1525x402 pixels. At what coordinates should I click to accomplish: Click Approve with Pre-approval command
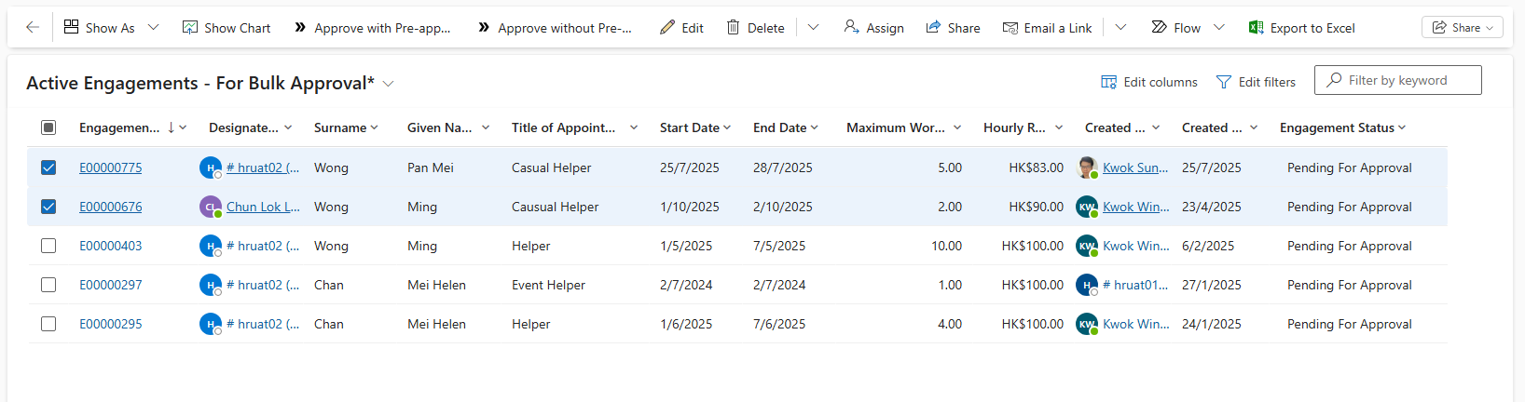[372, 28]
